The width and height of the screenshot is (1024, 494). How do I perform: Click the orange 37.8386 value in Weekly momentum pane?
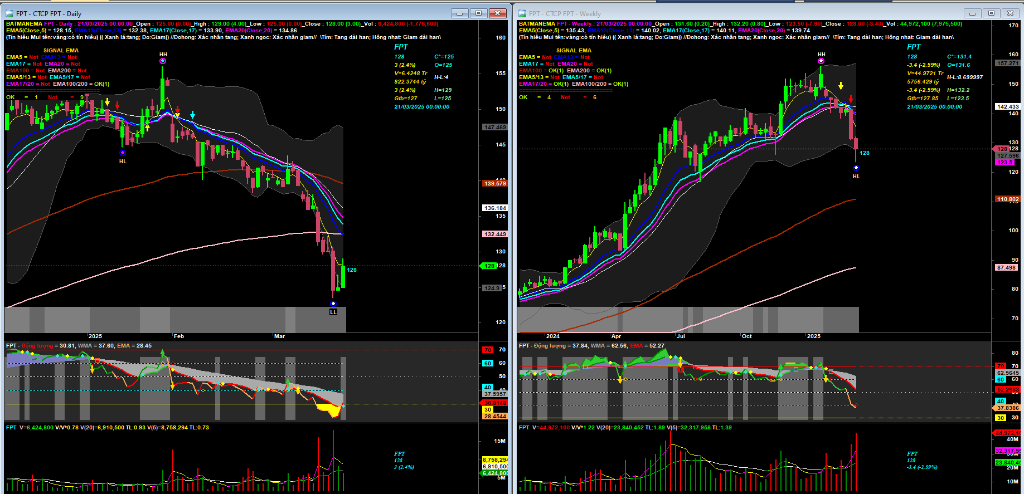pyautogui.click(x=1007, y=408)
